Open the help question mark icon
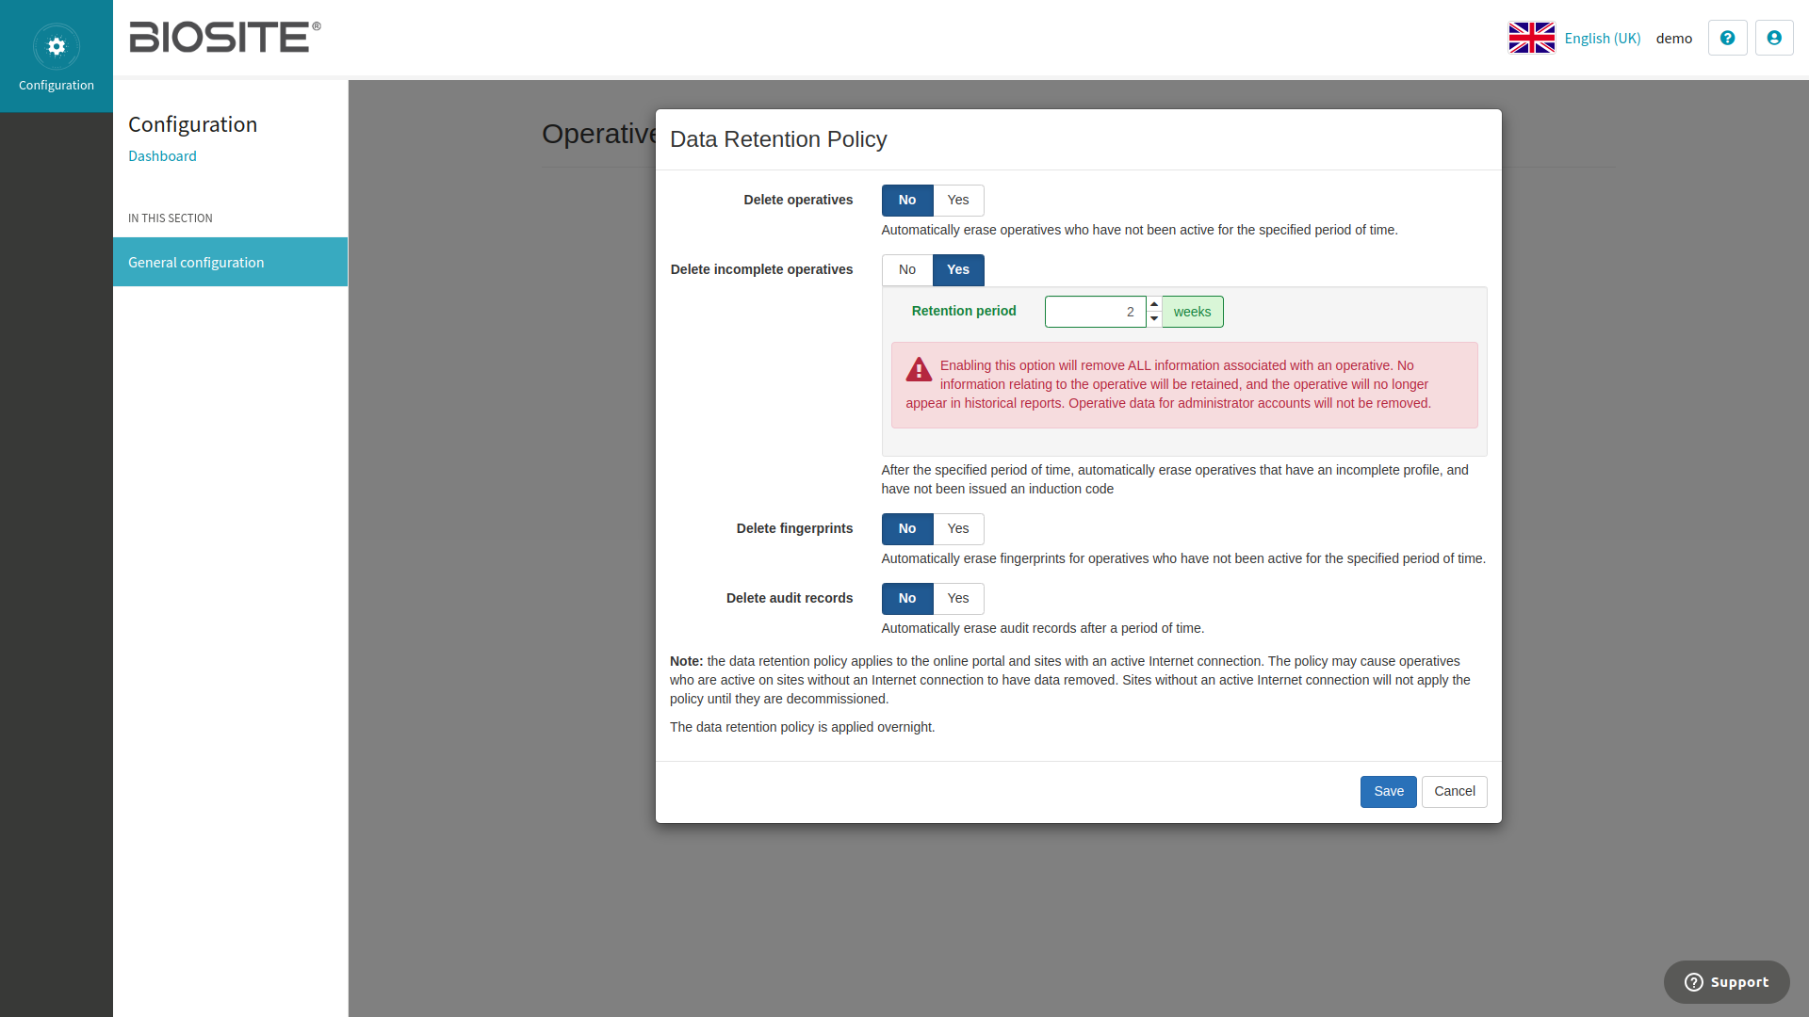The width and height of the screenshot is (1809, 1017). point(1727,38)
